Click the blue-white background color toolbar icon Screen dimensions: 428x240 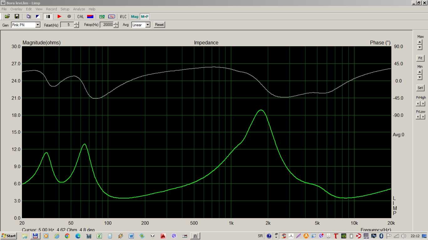pyautogui.click(x=38, y=17)
